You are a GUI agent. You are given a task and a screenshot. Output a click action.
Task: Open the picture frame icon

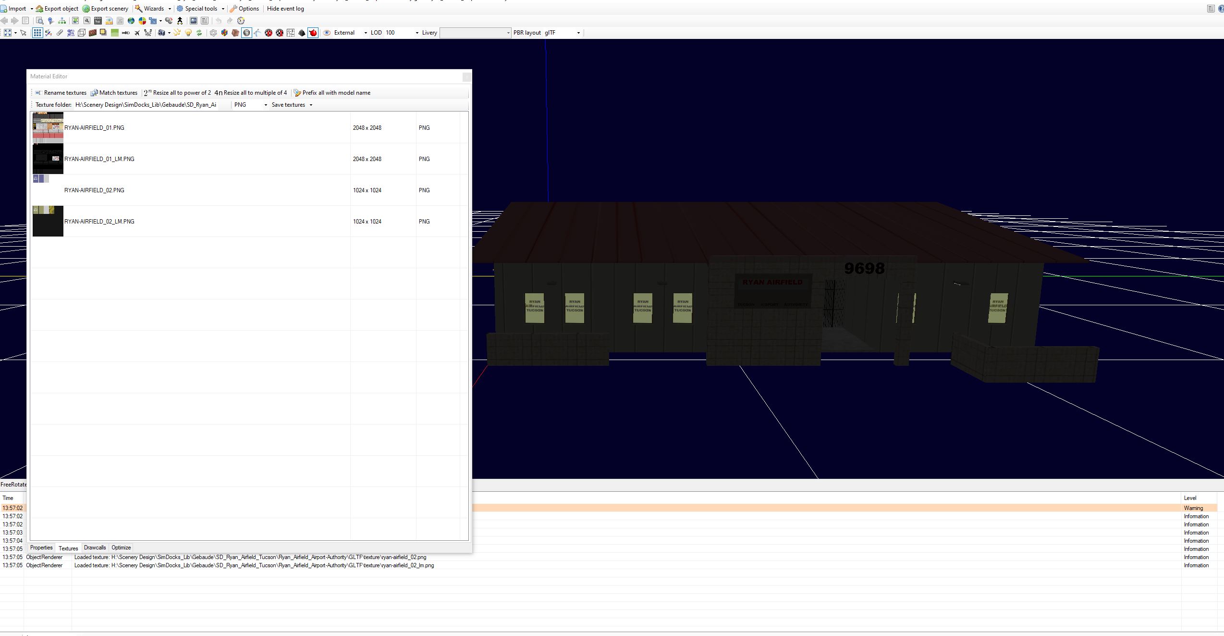click(x=193, y=21)
